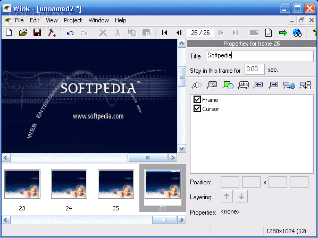Open a project using the folder icon
Screen dimensions: 318x238
tap(23, 32)
